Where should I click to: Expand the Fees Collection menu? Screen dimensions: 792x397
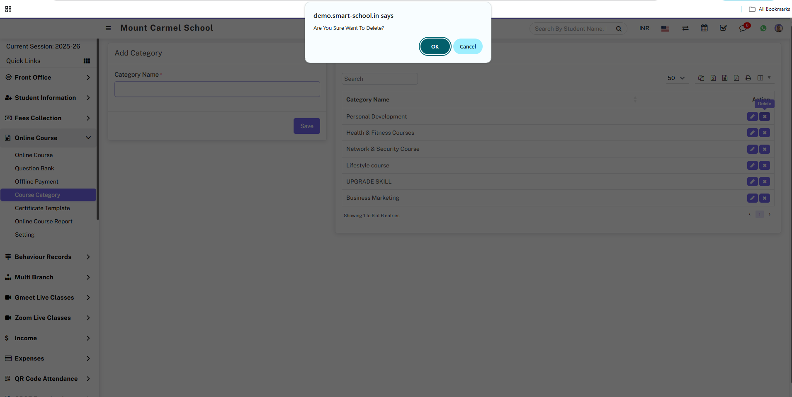[48, 118]
